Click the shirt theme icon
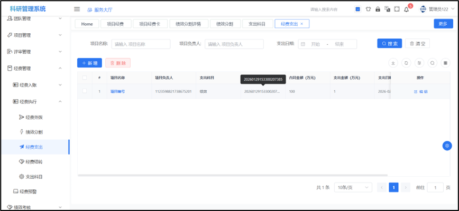 [368, 9]
